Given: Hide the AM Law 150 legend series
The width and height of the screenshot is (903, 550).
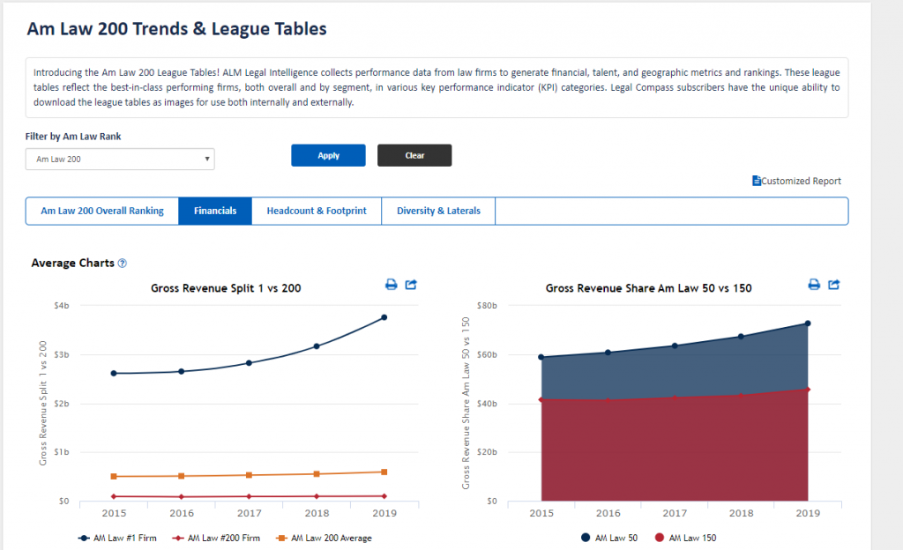Looking at the screenshot, I should coord(685,538).
